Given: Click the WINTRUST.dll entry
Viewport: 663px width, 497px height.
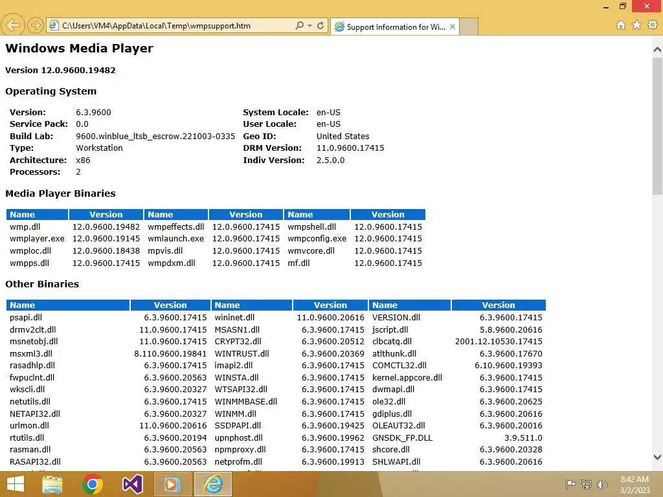Looking at the screenshot, I should tap(242, 353).
